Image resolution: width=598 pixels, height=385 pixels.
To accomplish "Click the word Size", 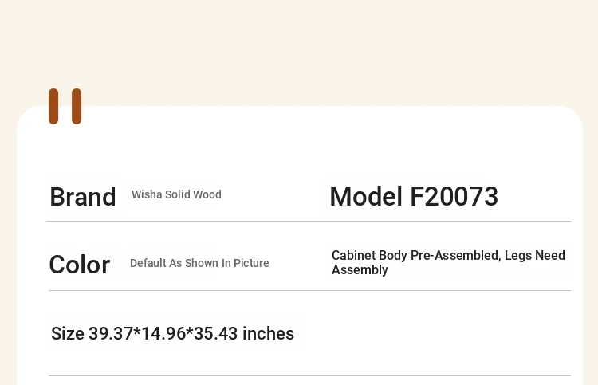I will coord(68,333).
